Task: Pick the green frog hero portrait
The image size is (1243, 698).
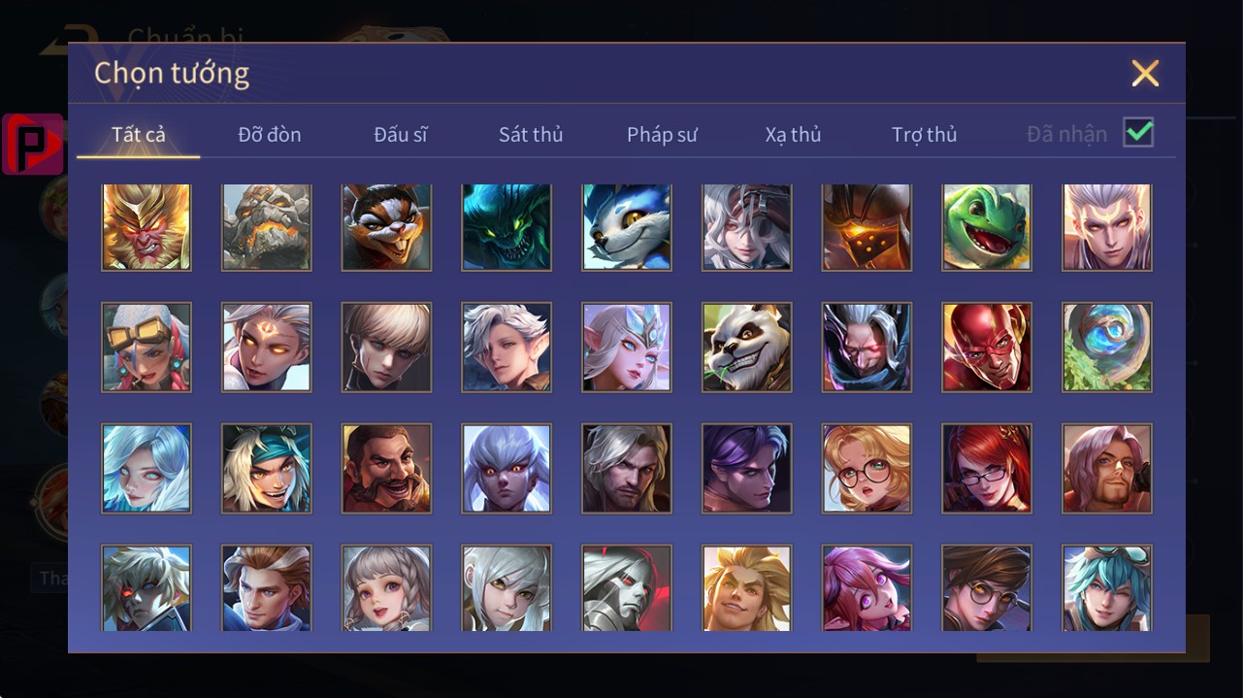Action: click(987, 227)
